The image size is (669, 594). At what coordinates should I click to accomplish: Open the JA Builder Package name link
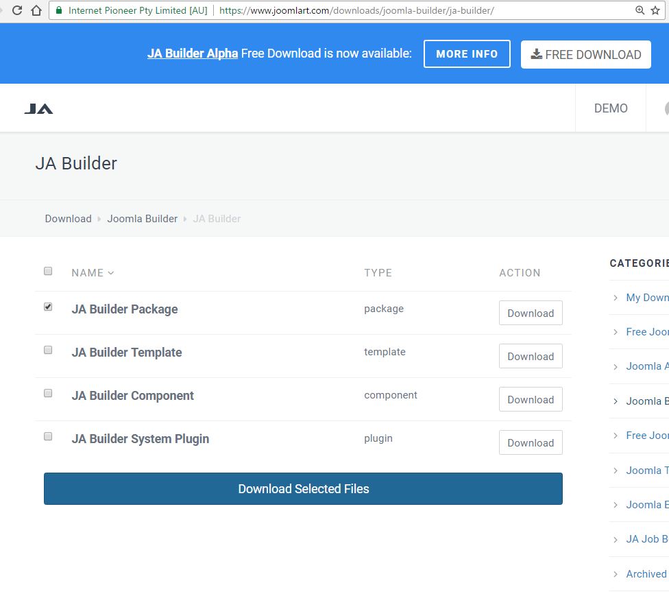[x=125, y=309]
